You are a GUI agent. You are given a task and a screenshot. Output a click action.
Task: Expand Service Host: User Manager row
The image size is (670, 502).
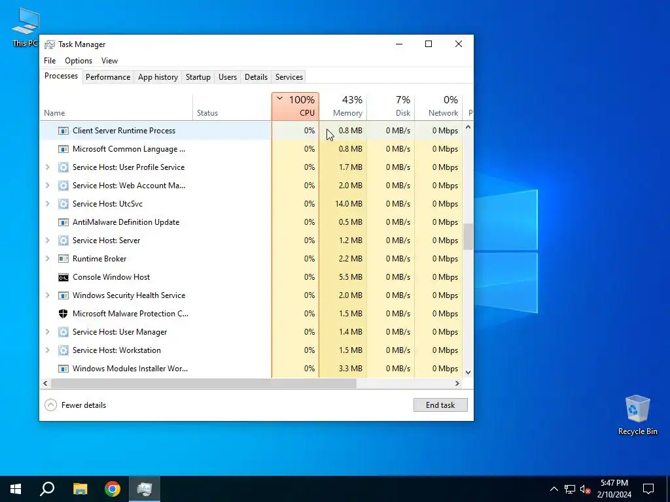[x=47, y=332]
